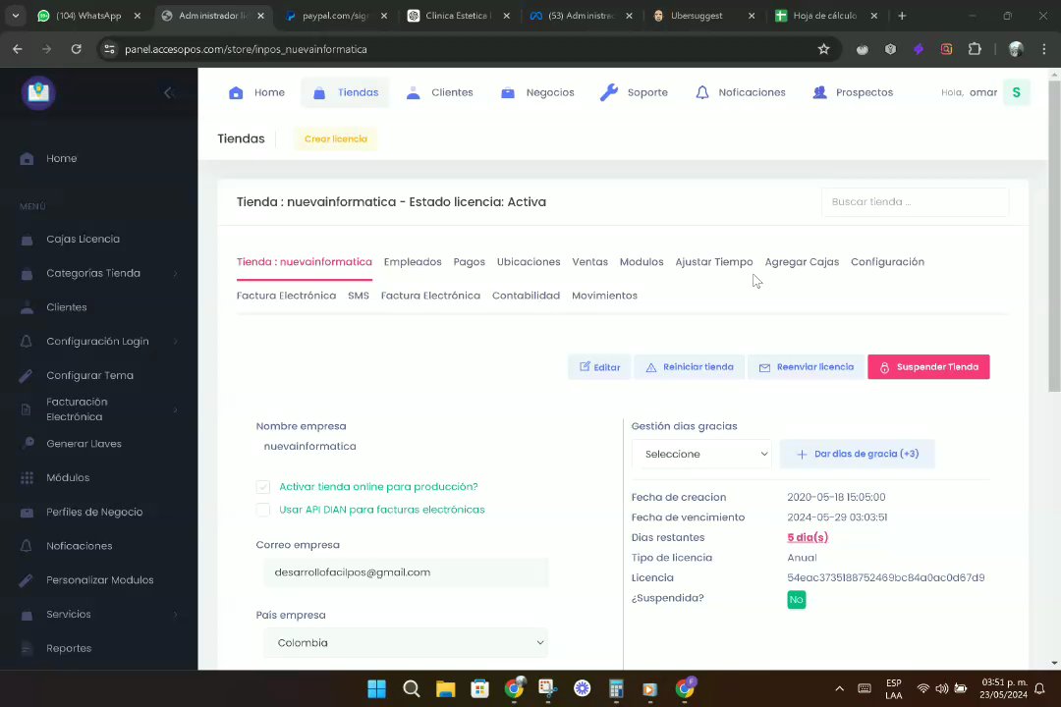Open Perfiles de Negocio sidebar item

point(94,513)
